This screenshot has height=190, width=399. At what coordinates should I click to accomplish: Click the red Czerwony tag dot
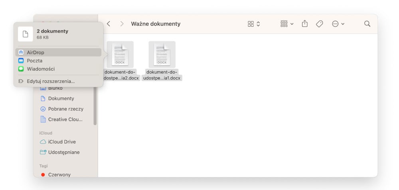pos(43,175)
